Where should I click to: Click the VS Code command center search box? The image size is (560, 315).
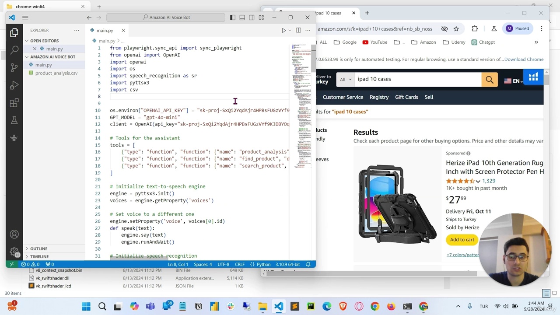[166, 17]
